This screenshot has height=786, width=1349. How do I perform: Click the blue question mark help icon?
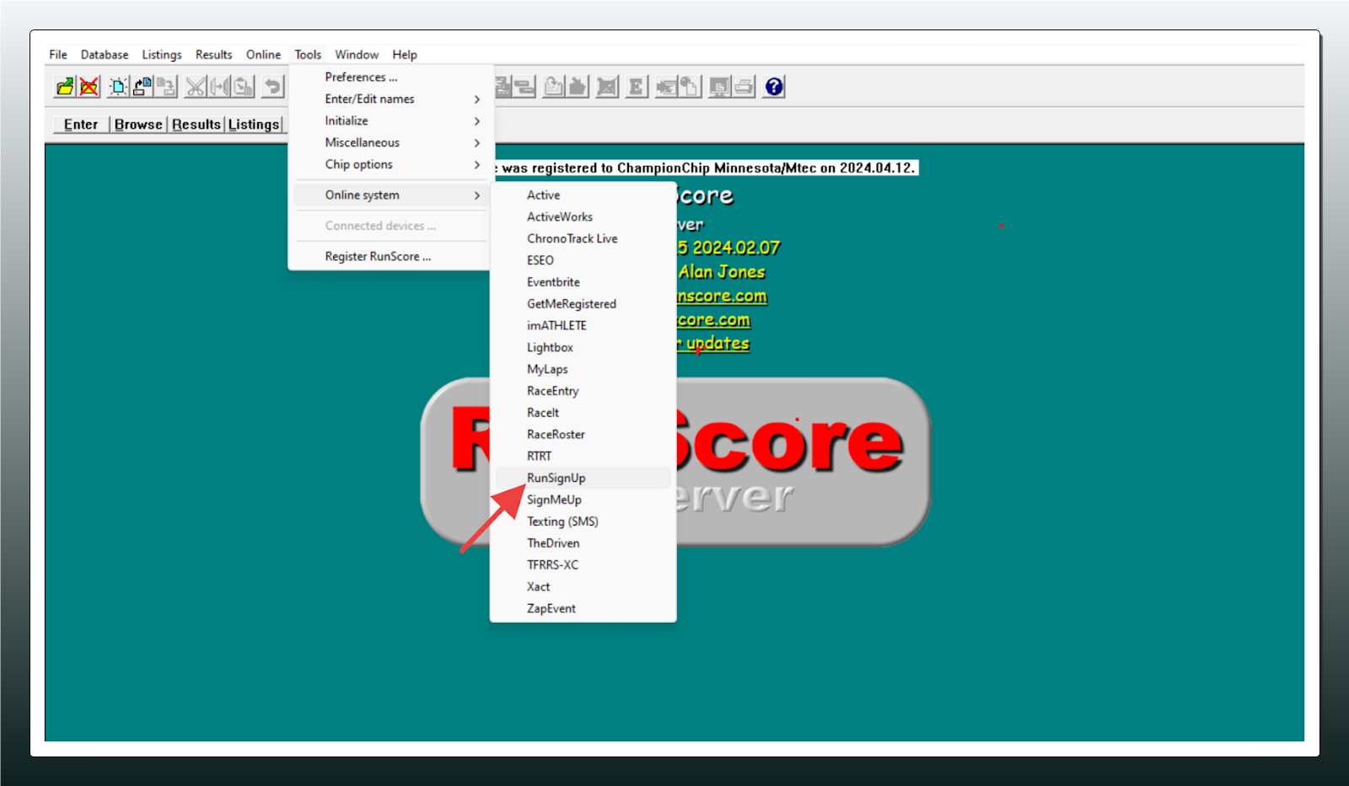(x=774, y=86)
